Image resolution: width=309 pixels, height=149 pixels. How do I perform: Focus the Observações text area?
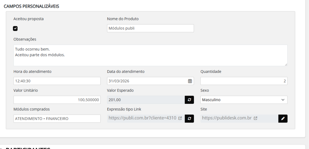pyautogui.click(x=150, y=55)
